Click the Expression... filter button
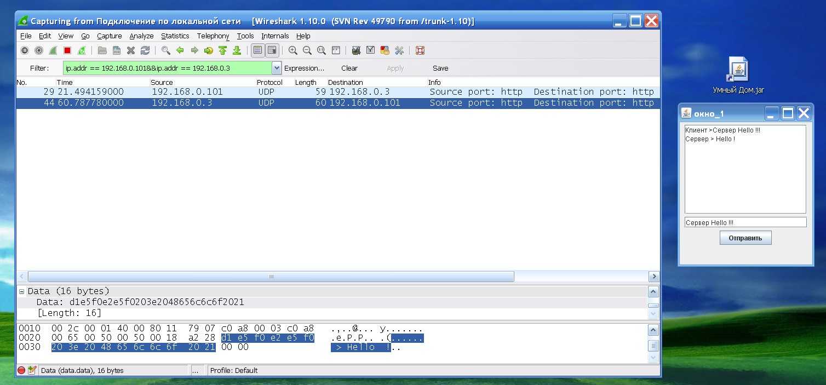 [304, 68]
